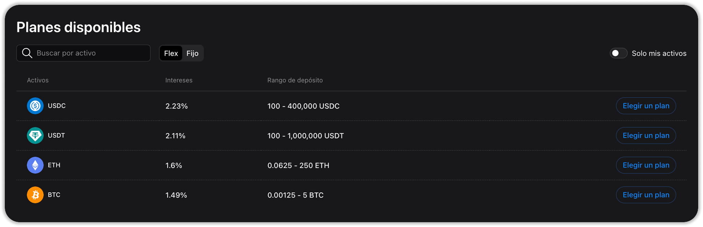This screenshot has width=703, height=227.
Task: Select the USDC asset name
Action: 57,106
